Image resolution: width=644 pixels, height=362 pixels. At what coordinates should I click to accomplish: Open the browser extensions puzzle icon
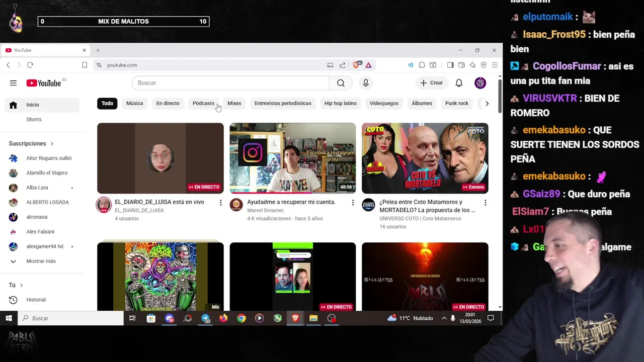click(422, 65)
